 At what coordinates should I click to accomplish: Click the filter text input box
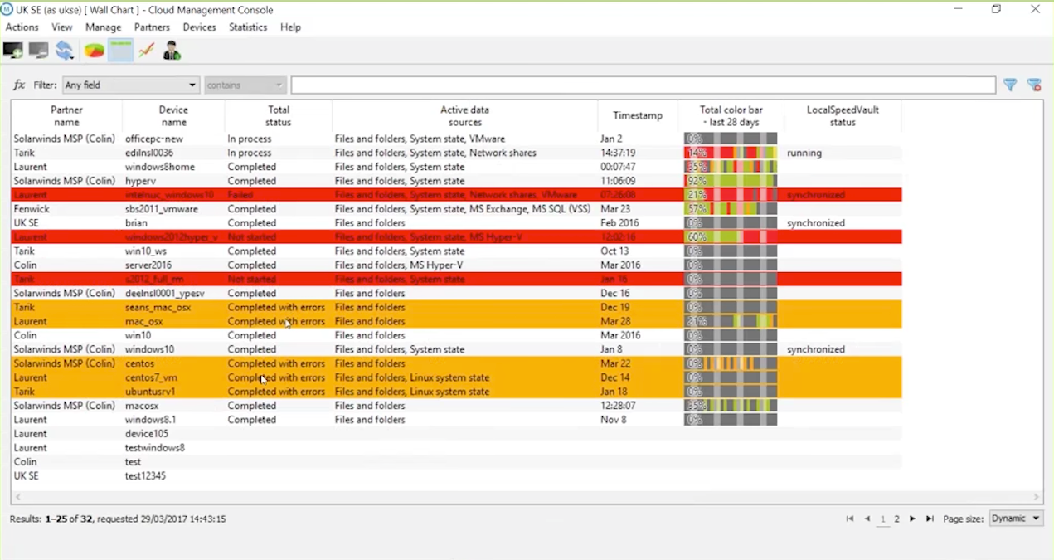pyautogui.click(x=643, y=85)
